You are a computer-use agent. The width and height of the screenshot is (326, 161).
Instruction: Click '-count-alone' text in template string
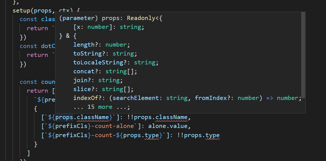[x=113, y=126]
